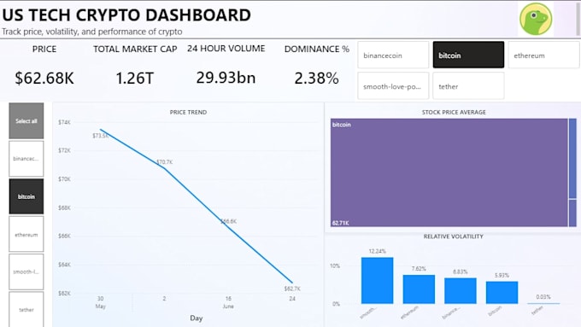Click the smooth... volatility bar at 12.24%
This screenshot has width=581, height=327.
coord(377,280)
